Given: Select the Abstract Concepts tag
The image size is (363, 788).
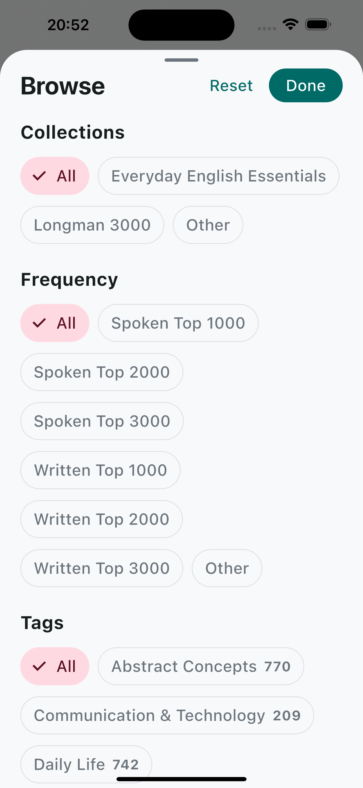Looking at the screenshot, I should pyautogui.click(x=201, y=666).
